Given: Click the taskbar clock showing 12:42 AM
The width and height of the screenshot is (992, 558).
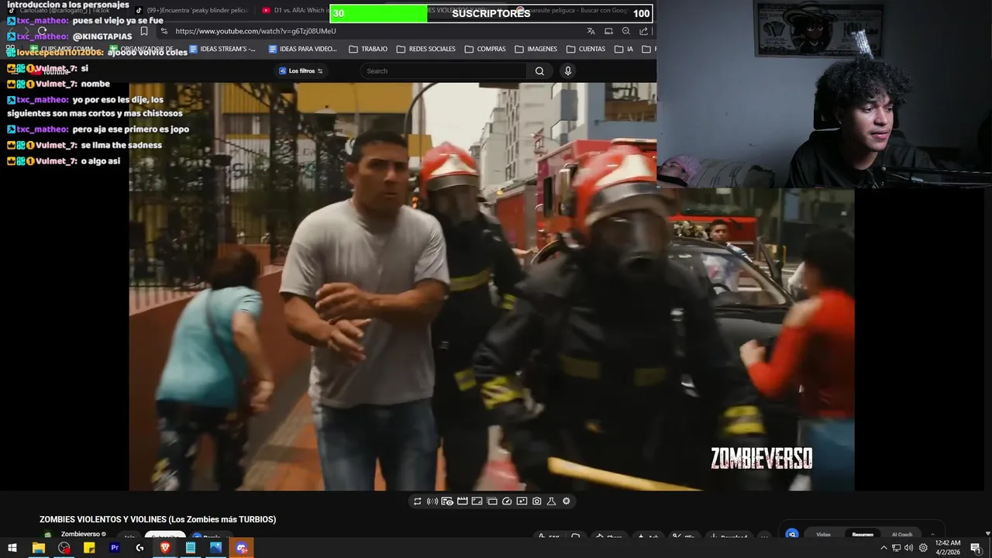Looking at the screenshot, I should [947, 548].
